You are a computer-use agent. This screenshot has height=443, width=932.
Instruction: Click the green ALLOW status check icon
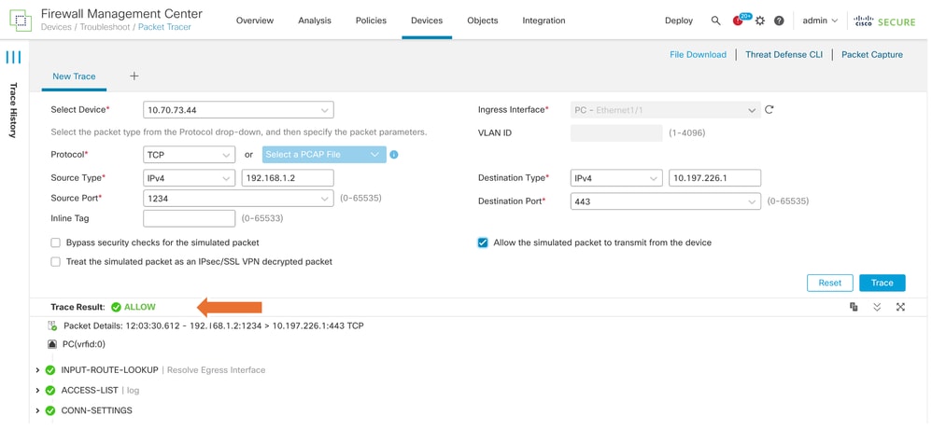click(x=116, y=307)
